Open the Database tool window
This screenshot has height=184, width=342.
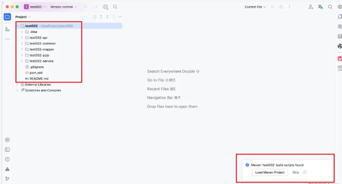pos(340,36)
